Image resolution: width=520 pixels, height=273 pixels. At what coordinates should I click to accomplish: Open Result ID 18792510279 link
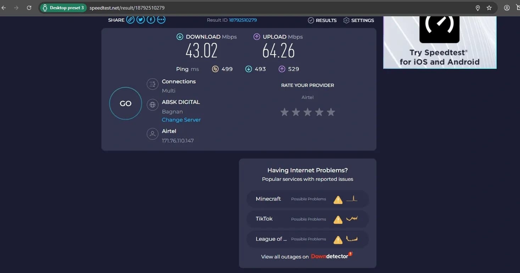tap(243, 20)
